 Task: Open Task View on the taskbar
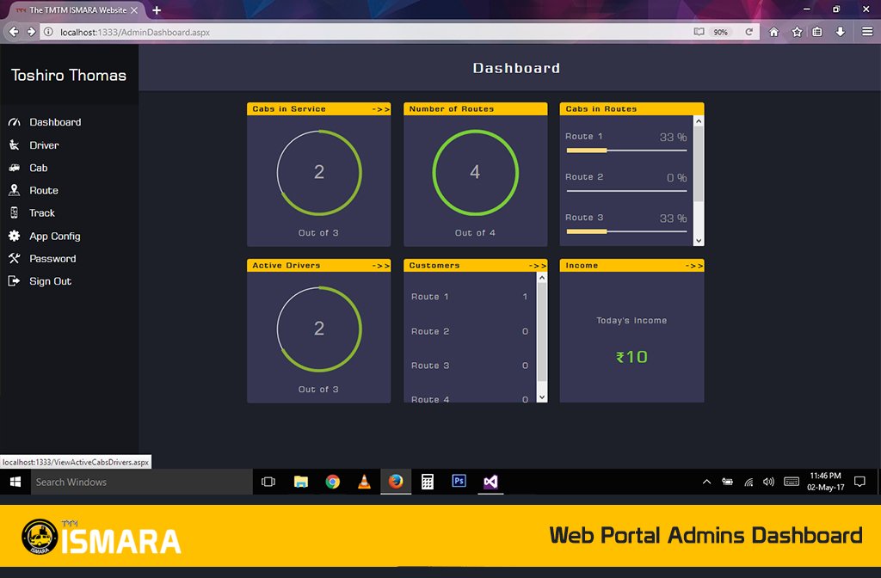click(x=268, y=482)
